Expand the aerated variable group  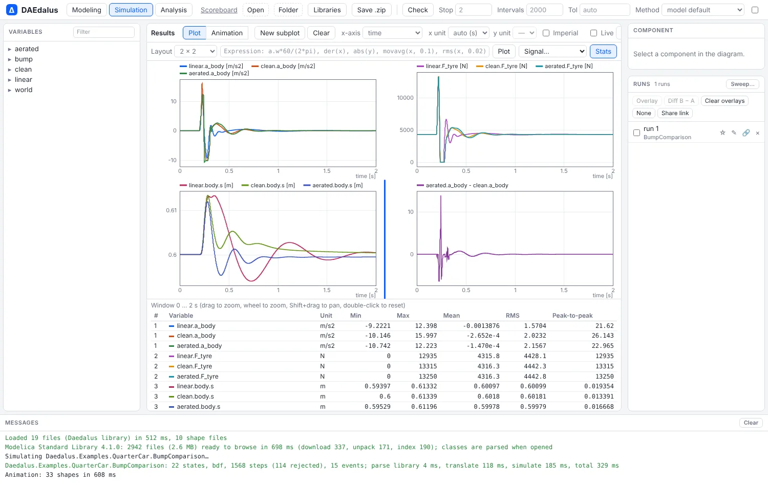click(9, 49)
